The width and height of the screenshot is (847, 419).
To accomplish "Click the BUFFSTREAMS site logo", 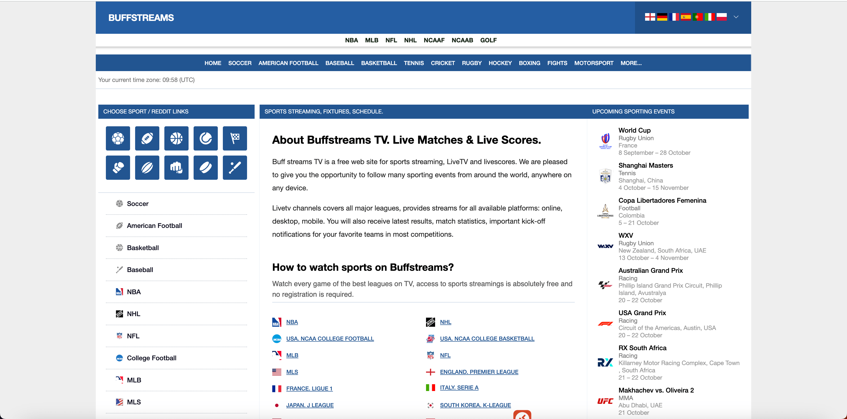I will 141,18.
